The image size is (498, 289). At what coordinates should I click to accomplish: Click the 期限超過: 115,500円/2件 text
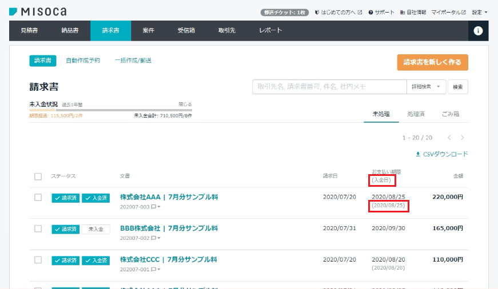(56, 116)
